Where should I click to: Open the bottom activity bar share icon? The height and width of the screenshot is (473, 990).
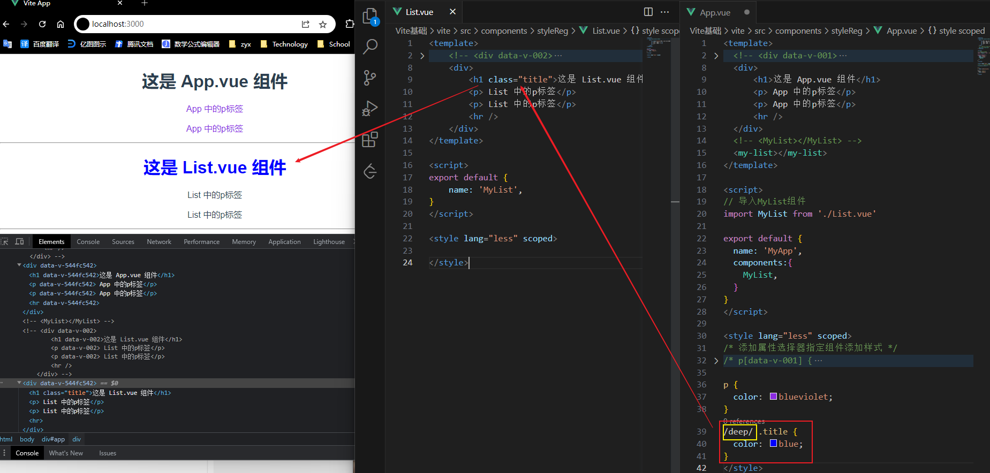(370, 171)
